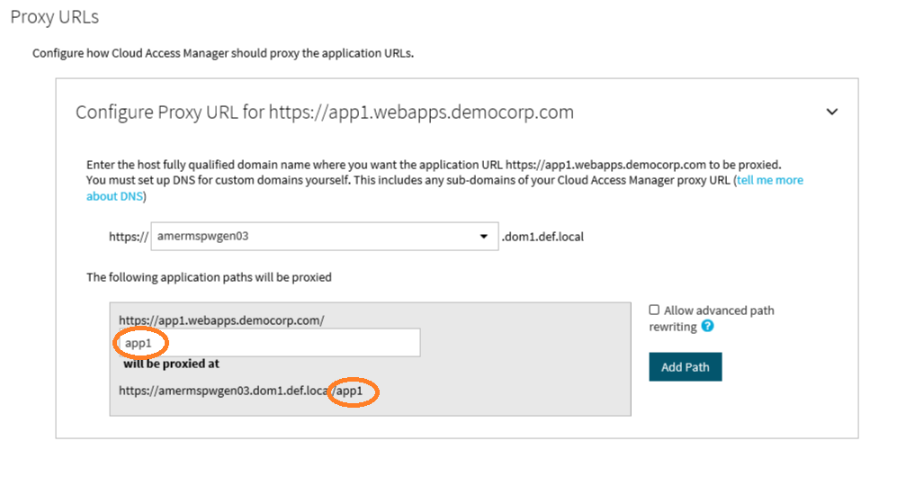897x477 pixels.
Task: Click the 'will be proxied at' label
Action: click(x=172, y=364)
